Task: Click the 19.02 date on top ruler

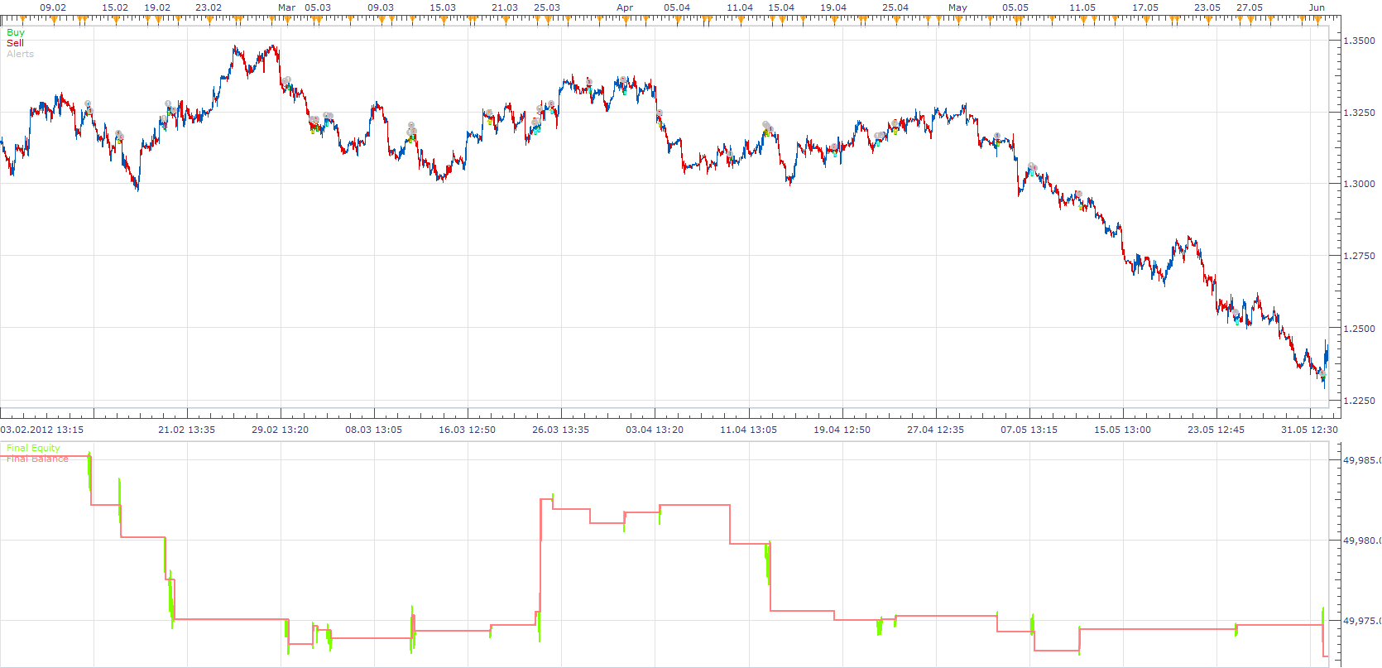Action: 157,7
